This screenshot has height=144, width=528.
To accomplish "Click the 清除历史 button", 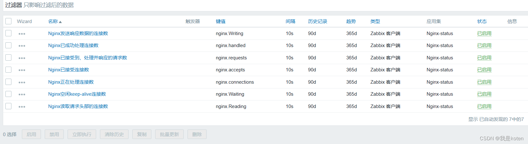I will point(114,134).
